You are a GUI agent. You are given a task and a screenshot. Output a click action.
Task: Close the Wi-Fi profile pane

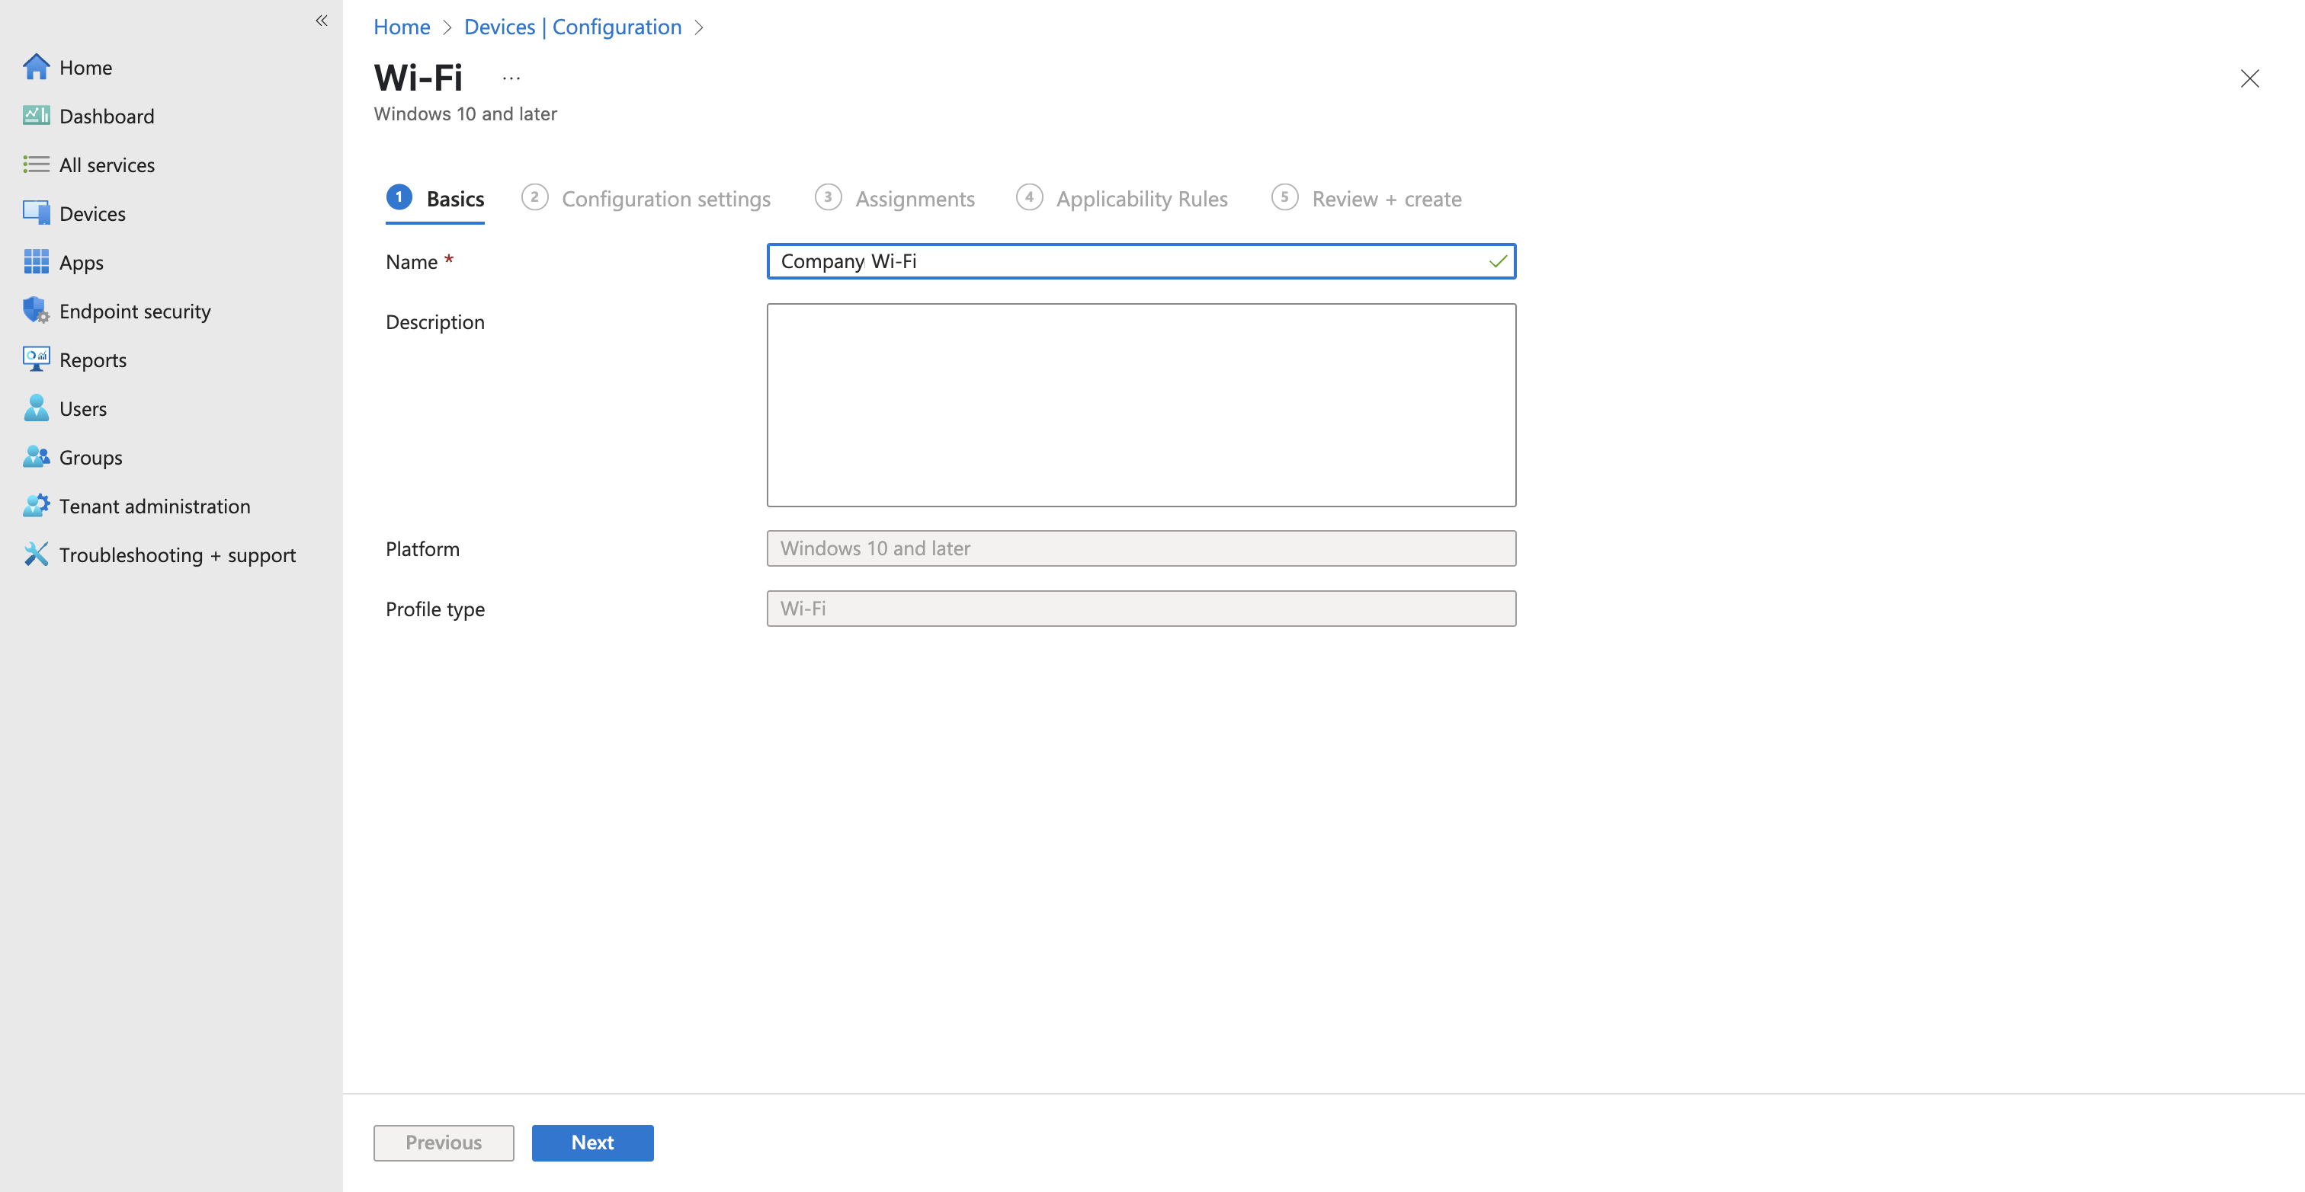pyautogui.click(x=2249, y=78)
